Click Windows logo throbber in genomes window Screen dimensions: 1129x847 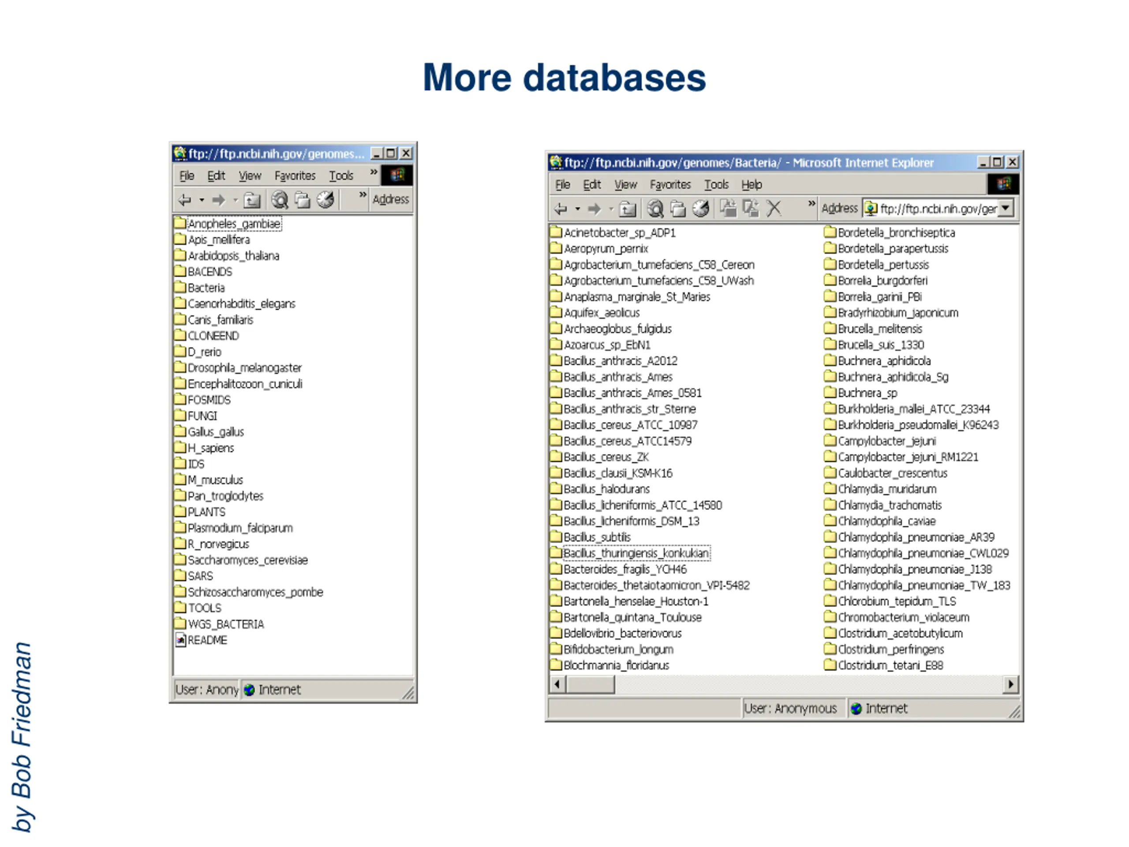point(396,175)
